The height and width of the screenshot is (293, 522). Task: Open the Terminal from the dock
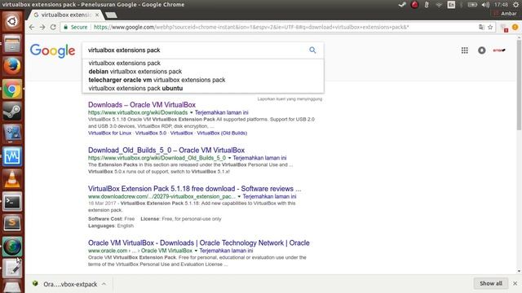(x=12, y=201)
